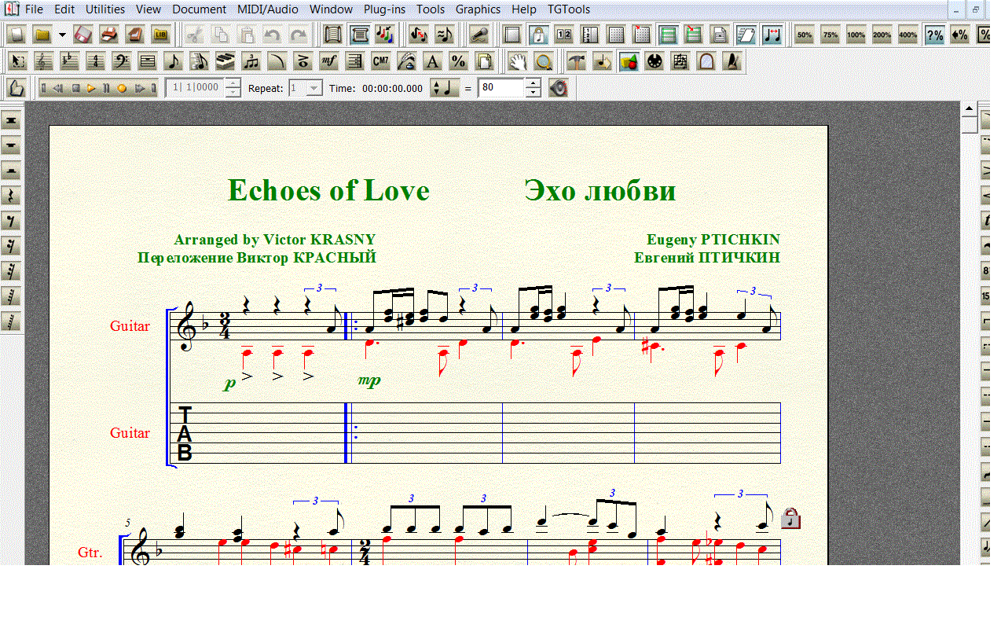Toggle the tilted lined-paper toolbar button

tap(746, 35)
